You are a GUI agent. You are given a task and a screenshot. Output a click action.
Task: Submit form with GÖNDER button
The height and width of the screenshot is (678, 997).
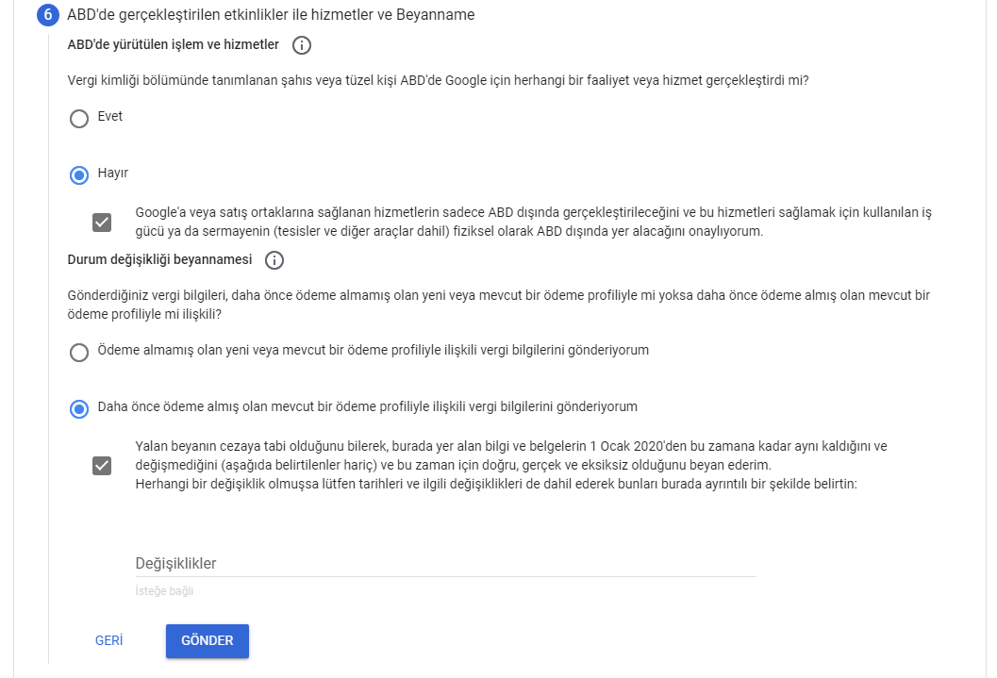click(x=208, y=640)
